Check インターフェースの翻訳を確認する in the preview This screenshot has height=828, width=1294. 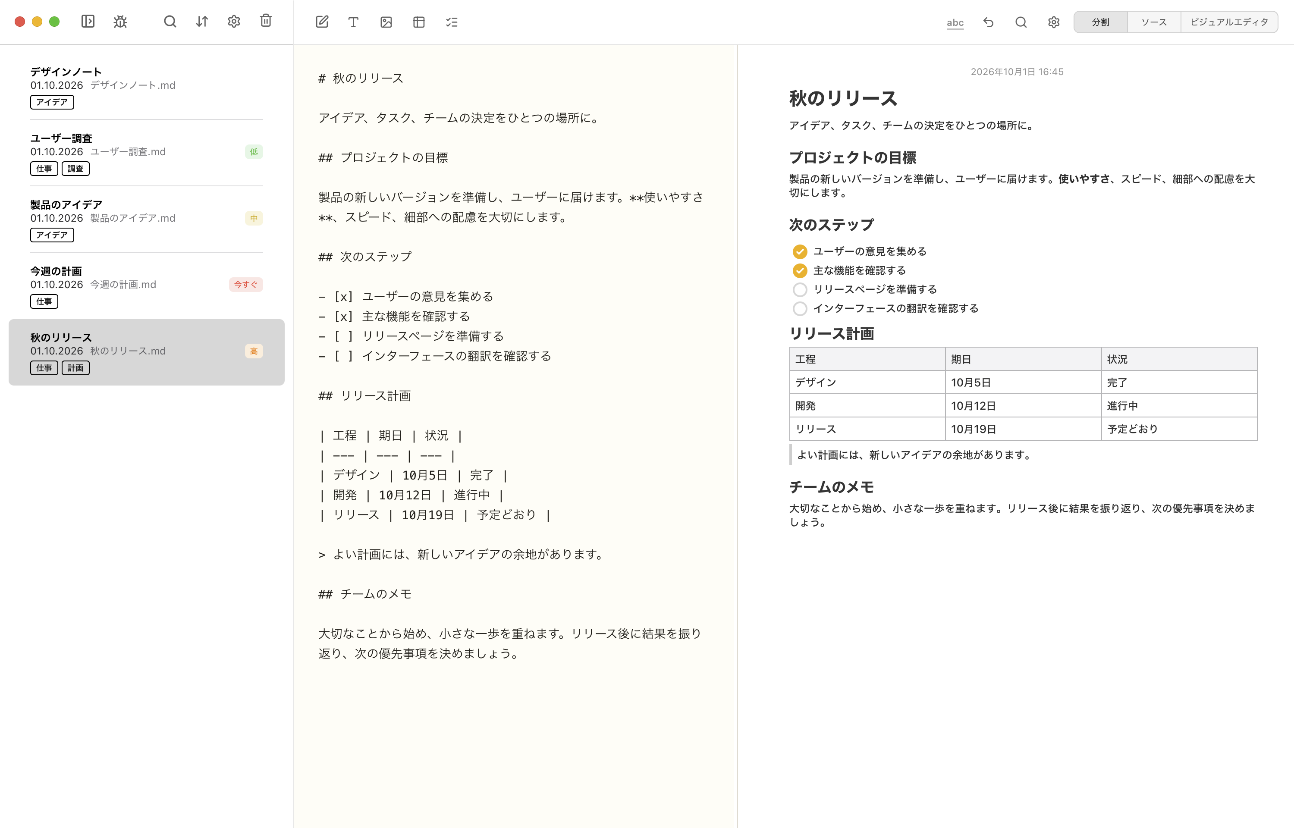799,309
